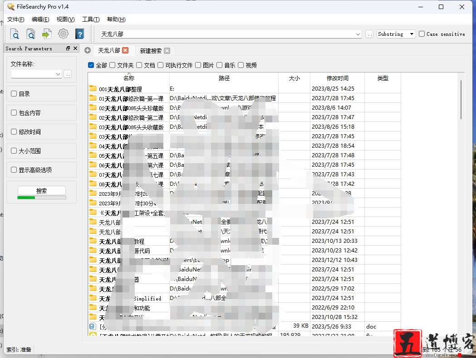Image resolution: width=476 pixels, height=358 pixels.
Task: Click the green search progress bar
Action: 42,198
